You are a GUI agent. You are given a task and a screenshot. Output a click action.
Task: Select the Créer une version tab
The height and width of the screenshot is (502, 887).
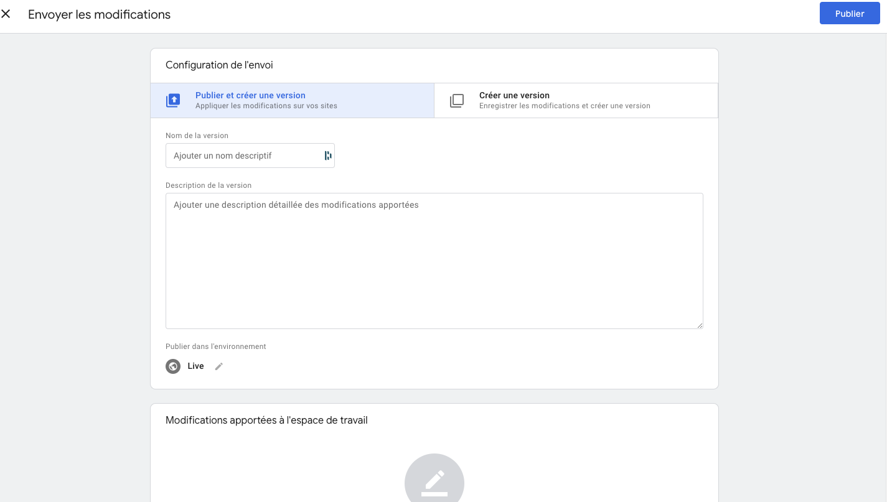point(576,100)
